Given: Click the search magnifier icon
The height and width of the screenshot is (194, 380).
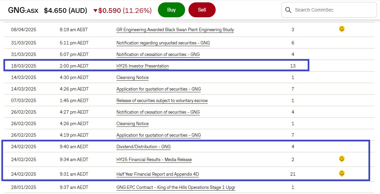Looking at the screenshot, I should (288, 10).
